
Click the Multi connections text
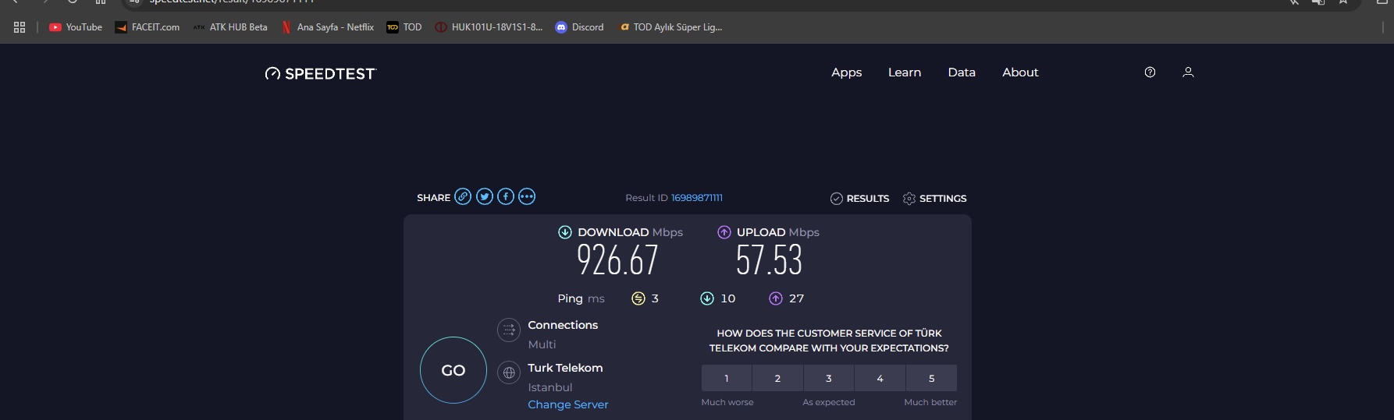click(x=542, y=344)
